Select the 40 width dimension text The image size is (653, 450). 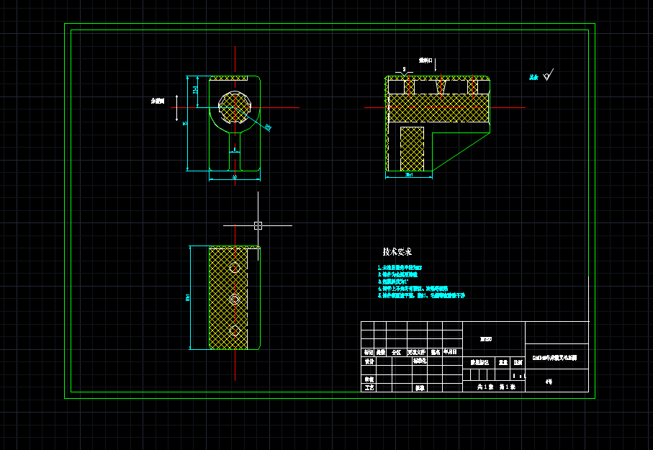tap(235, 177)
